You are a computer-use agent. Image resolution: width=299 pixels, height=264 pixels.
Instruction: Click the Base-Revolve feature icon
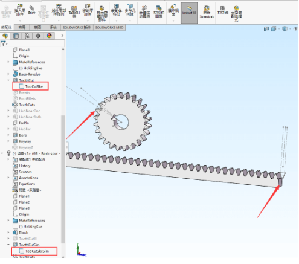click(15, 74)
